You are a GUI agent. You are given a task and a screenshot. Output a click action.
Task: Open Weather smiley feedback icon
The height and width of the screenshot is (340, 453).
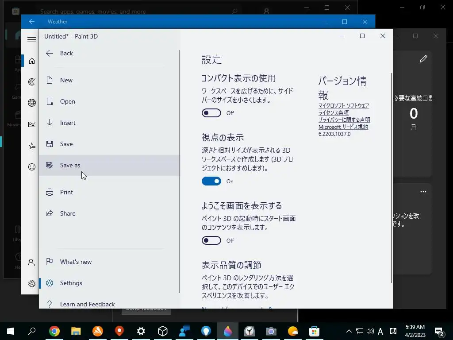(32, 167)
